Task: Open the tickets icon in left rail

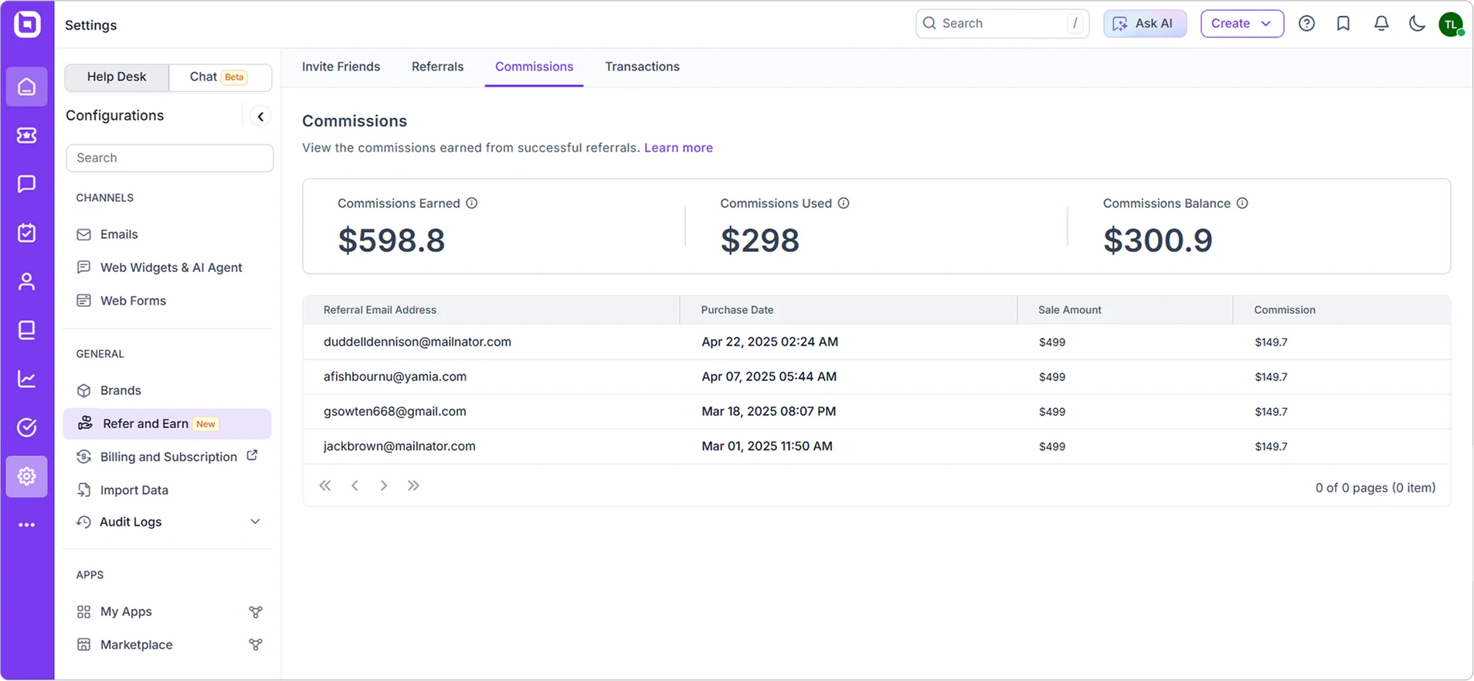Action: (27, 135)
